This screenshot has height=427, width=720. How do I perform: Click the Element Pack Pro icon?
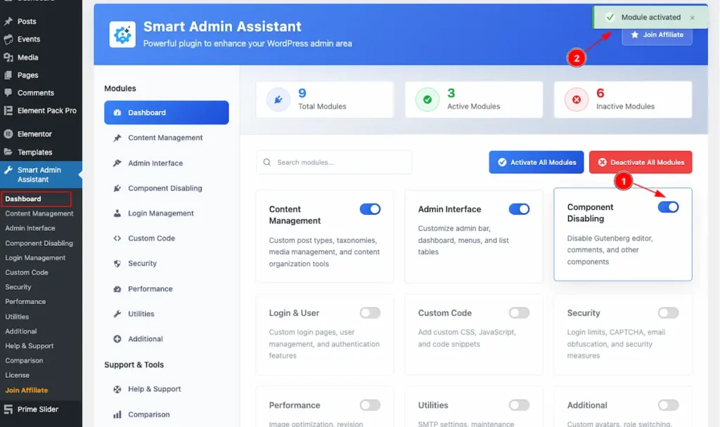(8, 110)
